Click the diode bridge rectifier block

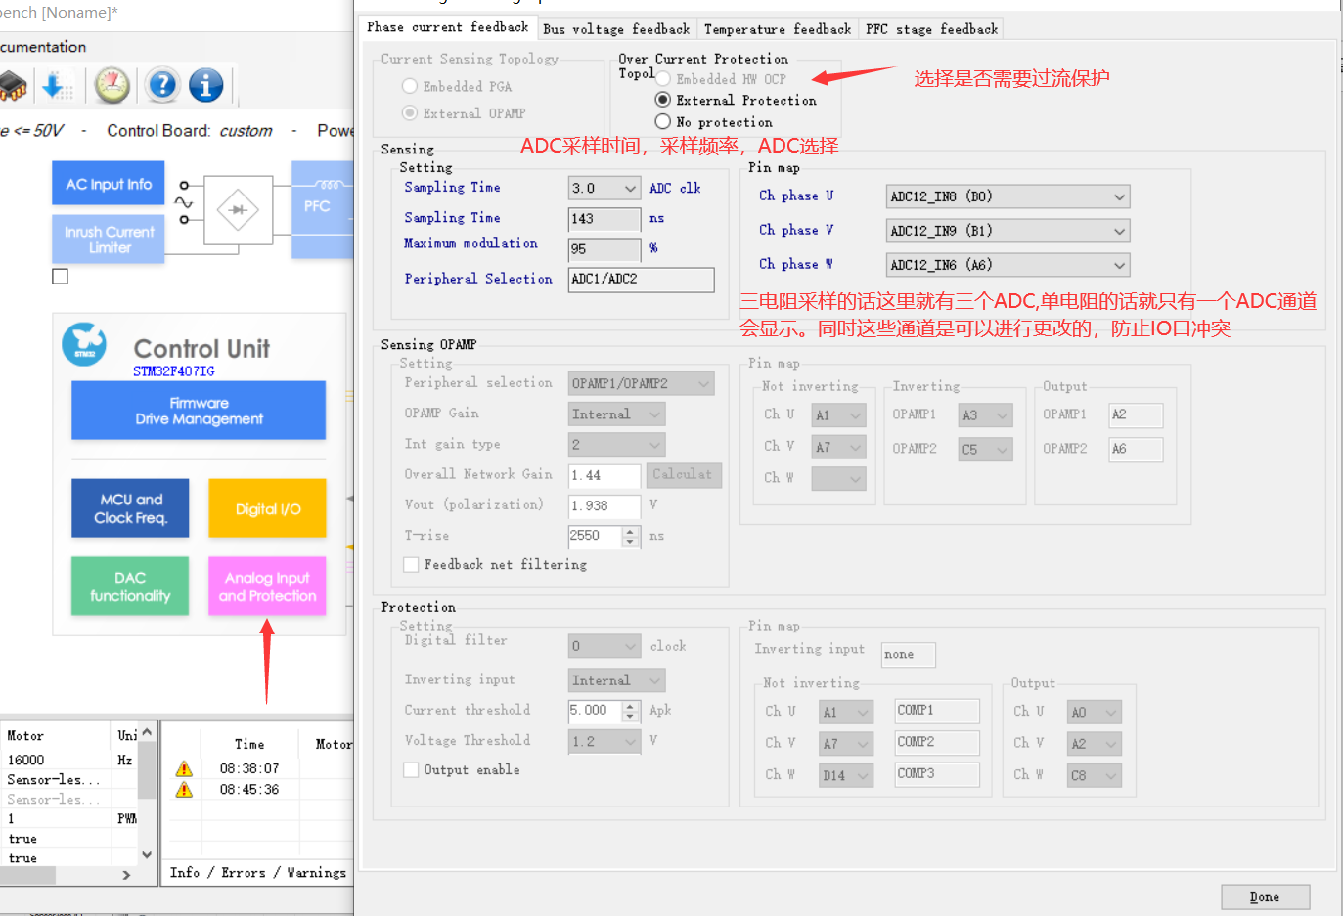238,209
